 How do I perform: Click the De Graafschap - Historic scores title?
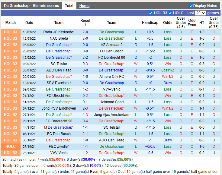tap(31, 6)
